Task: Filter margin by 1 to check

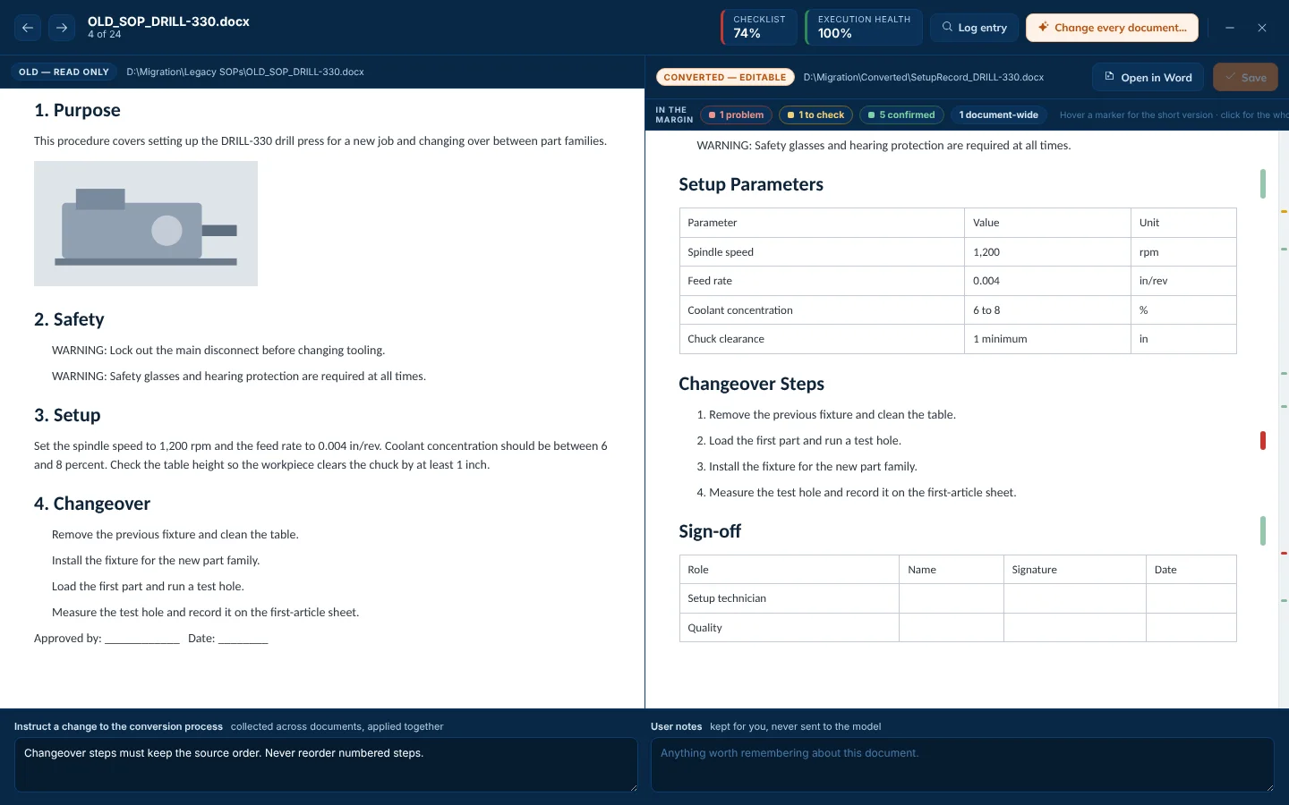Action: tap(815, 114)
